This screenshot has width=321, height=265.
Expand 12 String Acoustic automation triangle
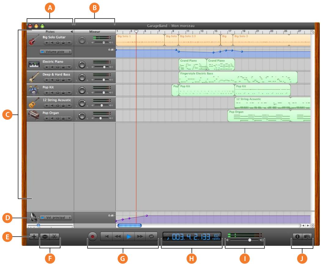coord(69,106)
